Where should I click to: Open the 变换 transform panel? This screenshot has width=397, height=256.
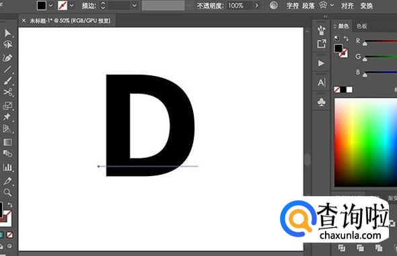pos(366,5)
